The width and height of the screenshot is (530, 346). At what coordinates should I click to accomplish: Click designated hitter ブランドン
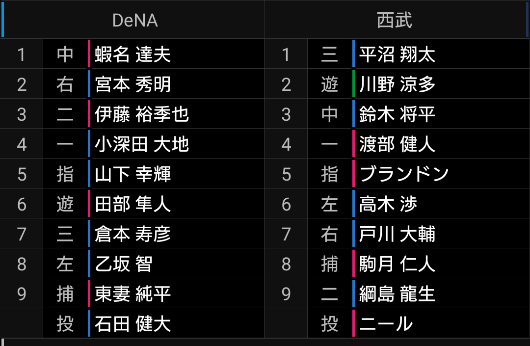click(404, 174)
